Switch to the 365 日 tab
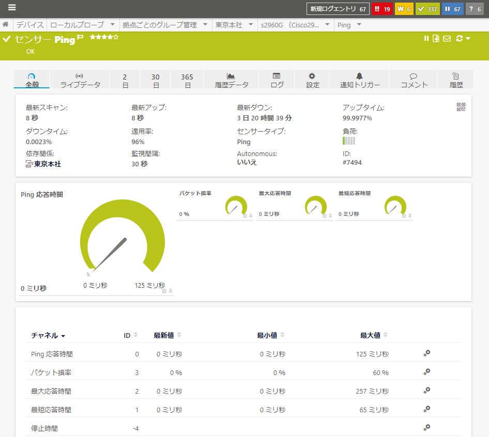The image size is (489, 437). point(187,80)
